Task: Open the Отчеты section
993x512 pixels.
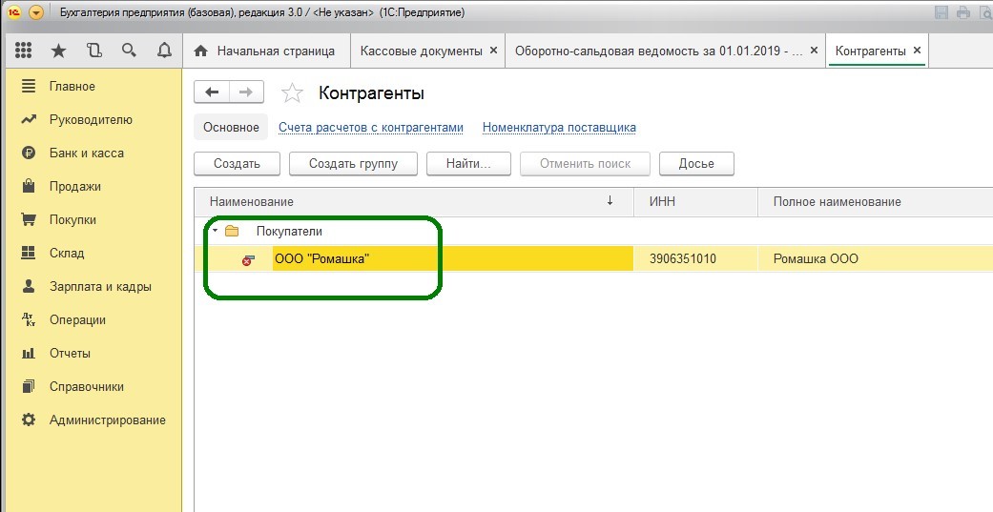Action: click(71, 353)
